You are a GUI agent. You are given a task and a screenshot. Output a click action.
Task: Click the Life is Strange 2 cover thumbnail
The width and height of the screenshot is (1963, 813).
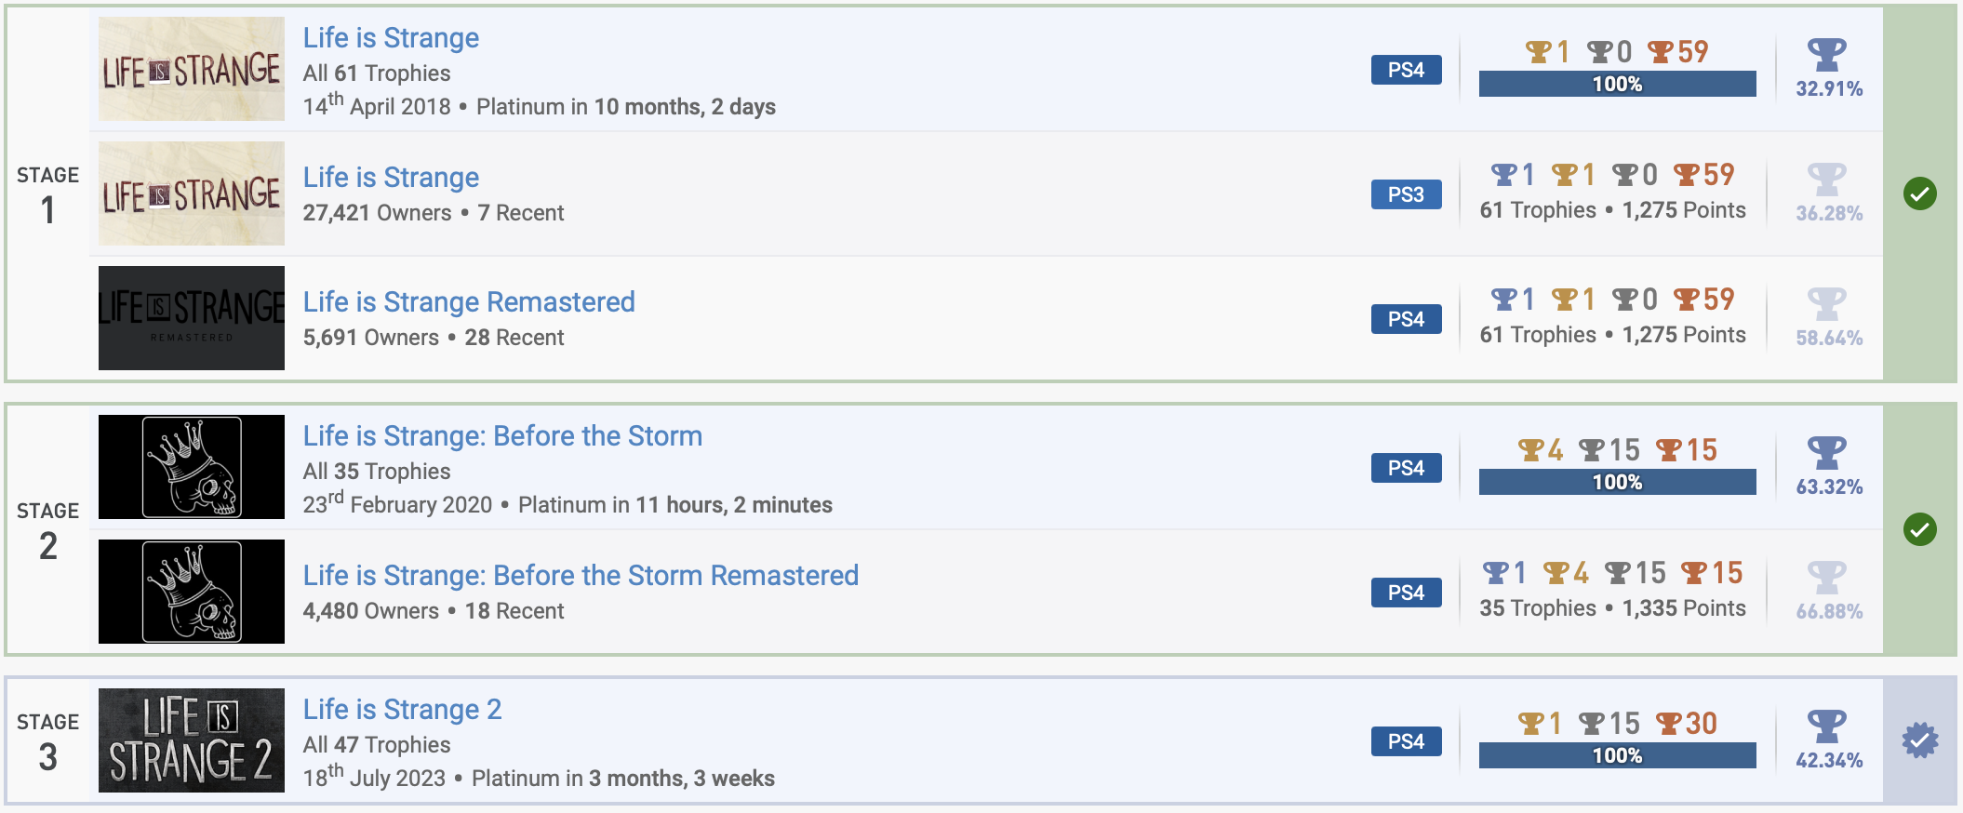click(192, 740)
